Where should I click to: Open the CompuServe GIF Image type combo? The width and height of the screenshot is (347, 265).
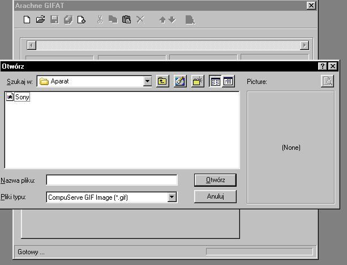coord(112,197)
